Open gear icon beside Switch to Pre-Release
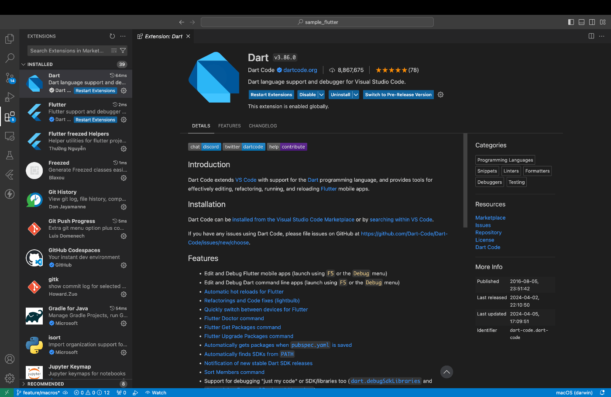611x397 pixels. (x=440, y=95)
